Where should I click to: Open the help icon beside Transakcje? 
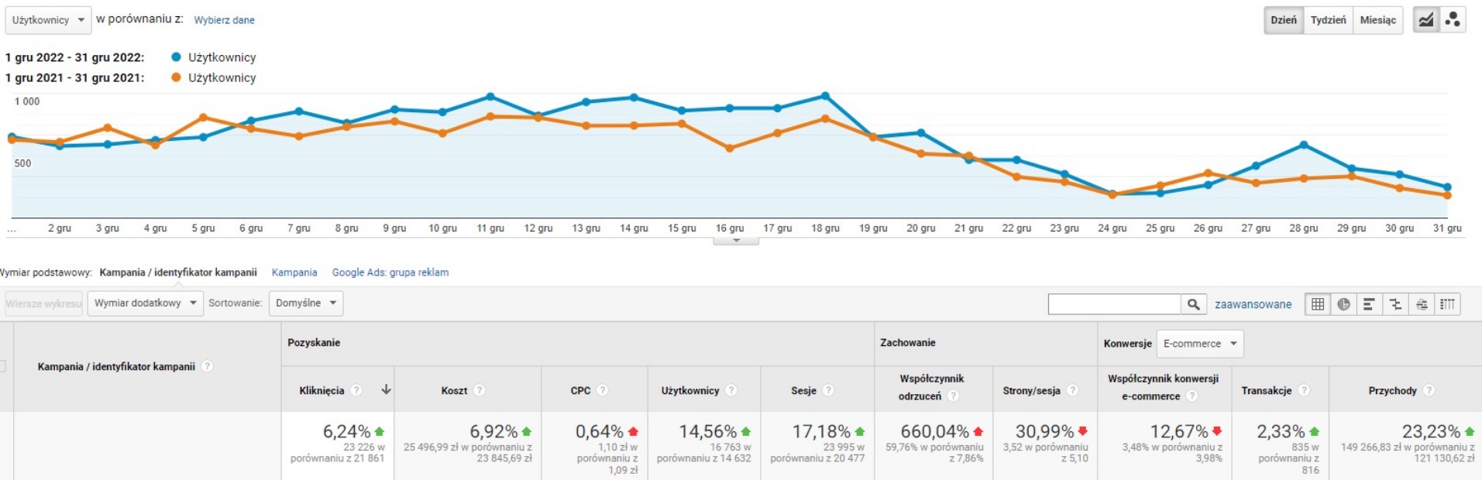[x=1304, y=390]
